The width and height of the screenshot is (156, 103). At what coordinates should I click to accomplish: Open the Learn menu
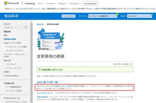[41, 4]
